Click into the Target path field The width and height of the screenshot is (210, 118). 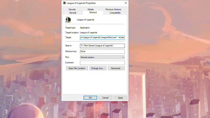(102, 37)
